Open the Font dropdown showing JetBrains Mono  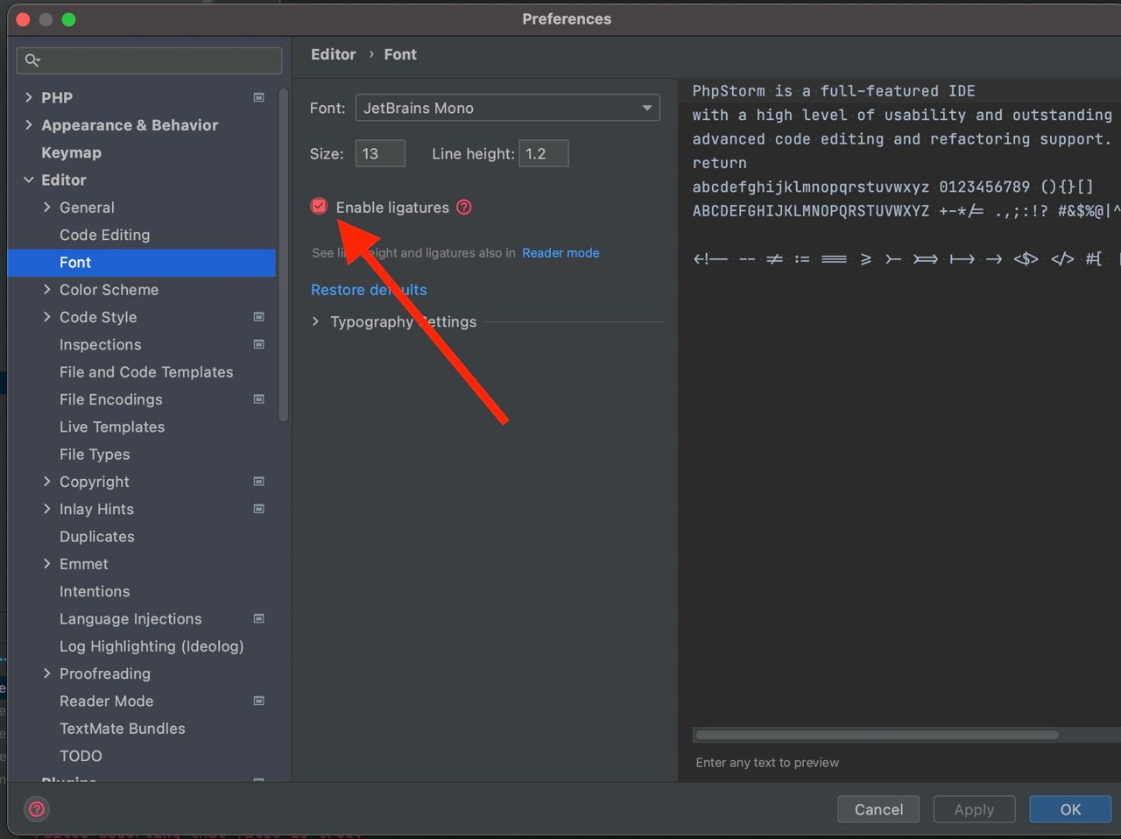coord(507,108)
